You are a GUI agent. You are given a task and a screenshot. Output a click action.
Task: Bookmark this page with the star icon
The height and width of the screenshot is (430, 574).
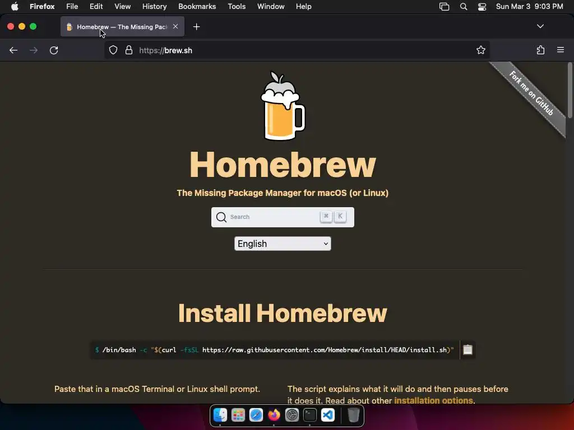480,50
